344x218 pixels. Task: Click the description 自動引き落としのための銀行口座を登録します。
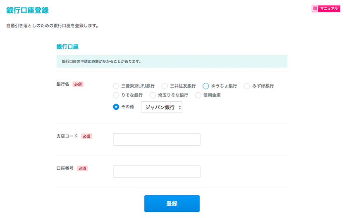coord(53,26)
